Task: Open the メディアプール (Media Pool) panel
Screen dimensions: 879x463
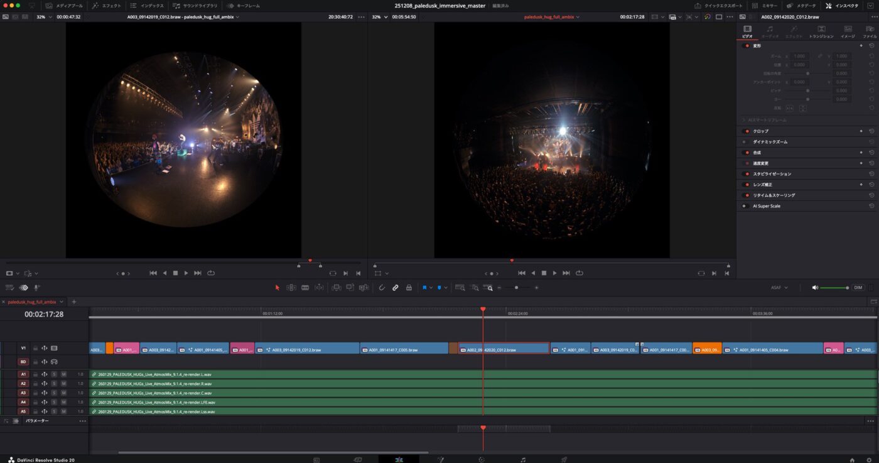Action: pyautogui.click(x=64, y=6)
